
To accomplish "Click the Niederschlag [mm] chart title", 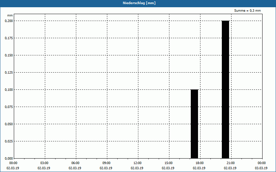I will point(139,3).
